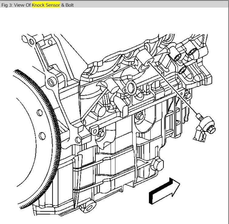Click the large direction arrow in diagram
Viewport: 229px width, 224px height.
tap(165, 191)
